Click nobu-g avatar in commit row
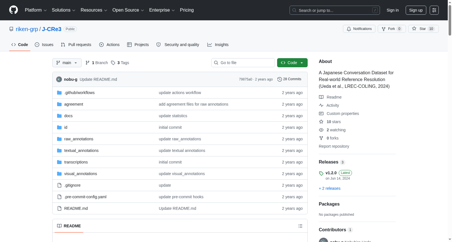The image size is (452, 242). (x=59, y=79)
